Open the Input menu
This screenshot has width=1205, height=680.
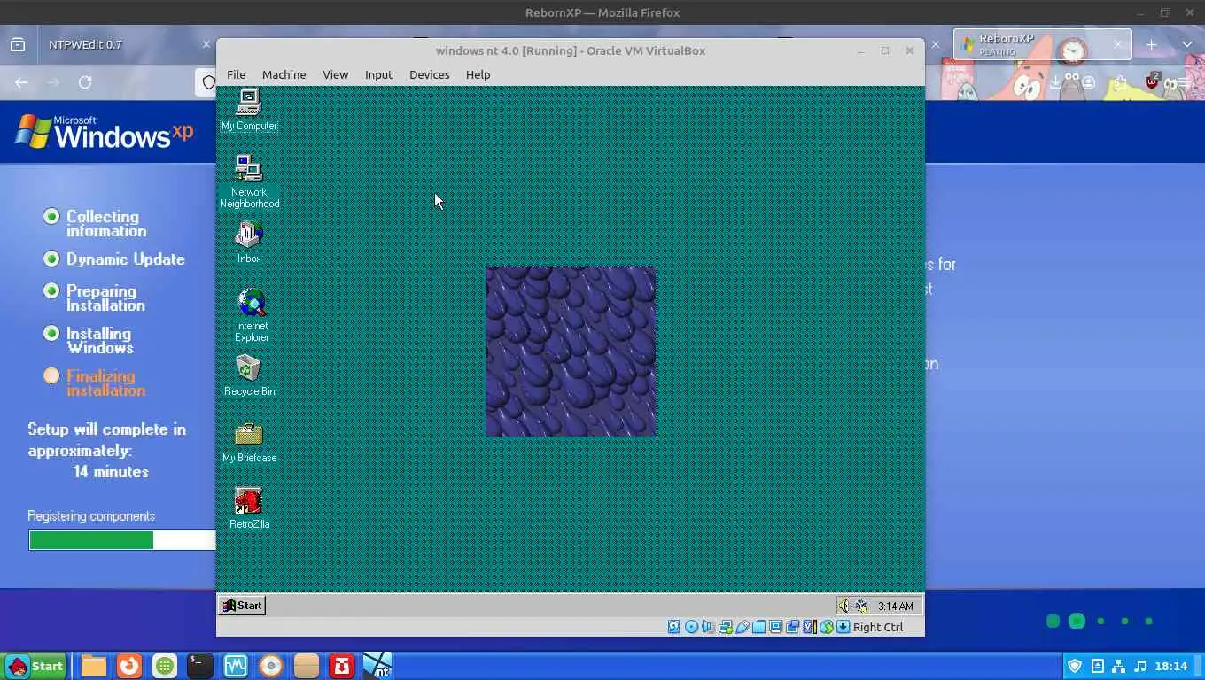(x=378, y=74)
